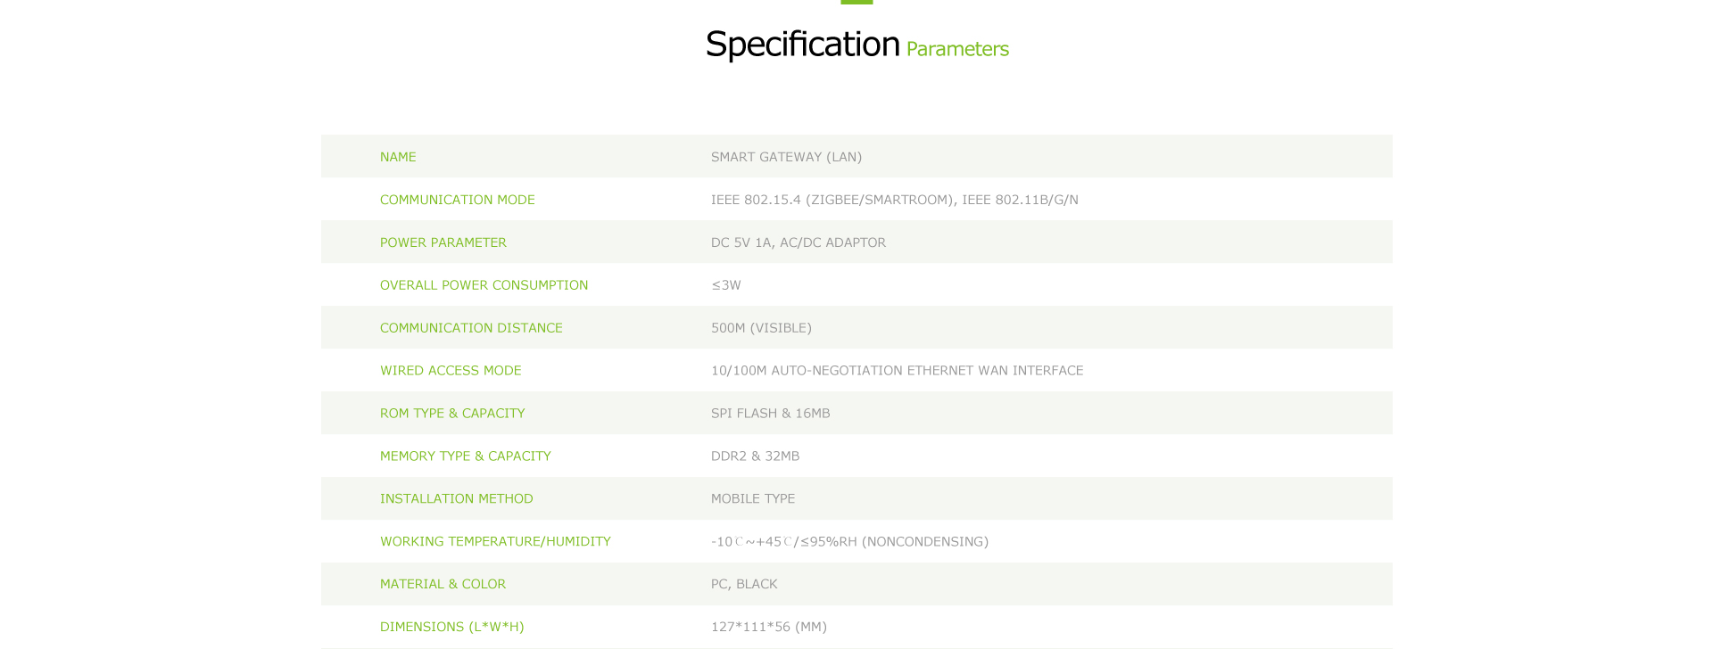
Task: Select the INSTALLATION METHOD label
Action: (457, 498)
